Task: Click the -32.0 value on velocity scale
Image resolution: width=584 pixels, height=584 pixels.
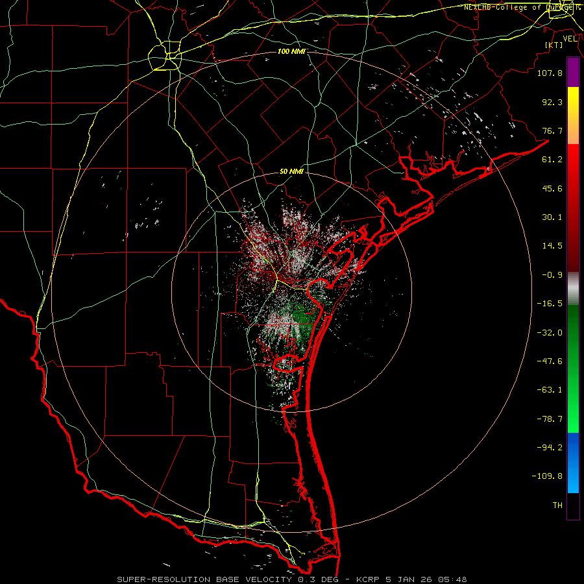Action: [x=550, y=333]
